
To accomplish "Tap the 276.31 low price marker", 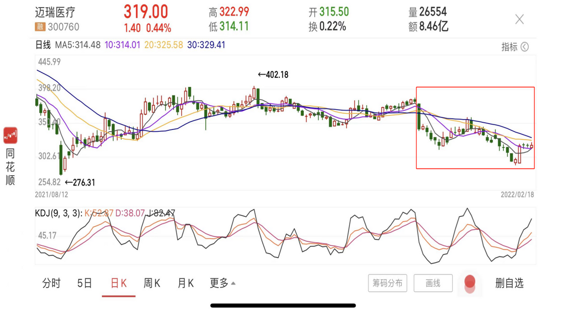I will 80,182.
